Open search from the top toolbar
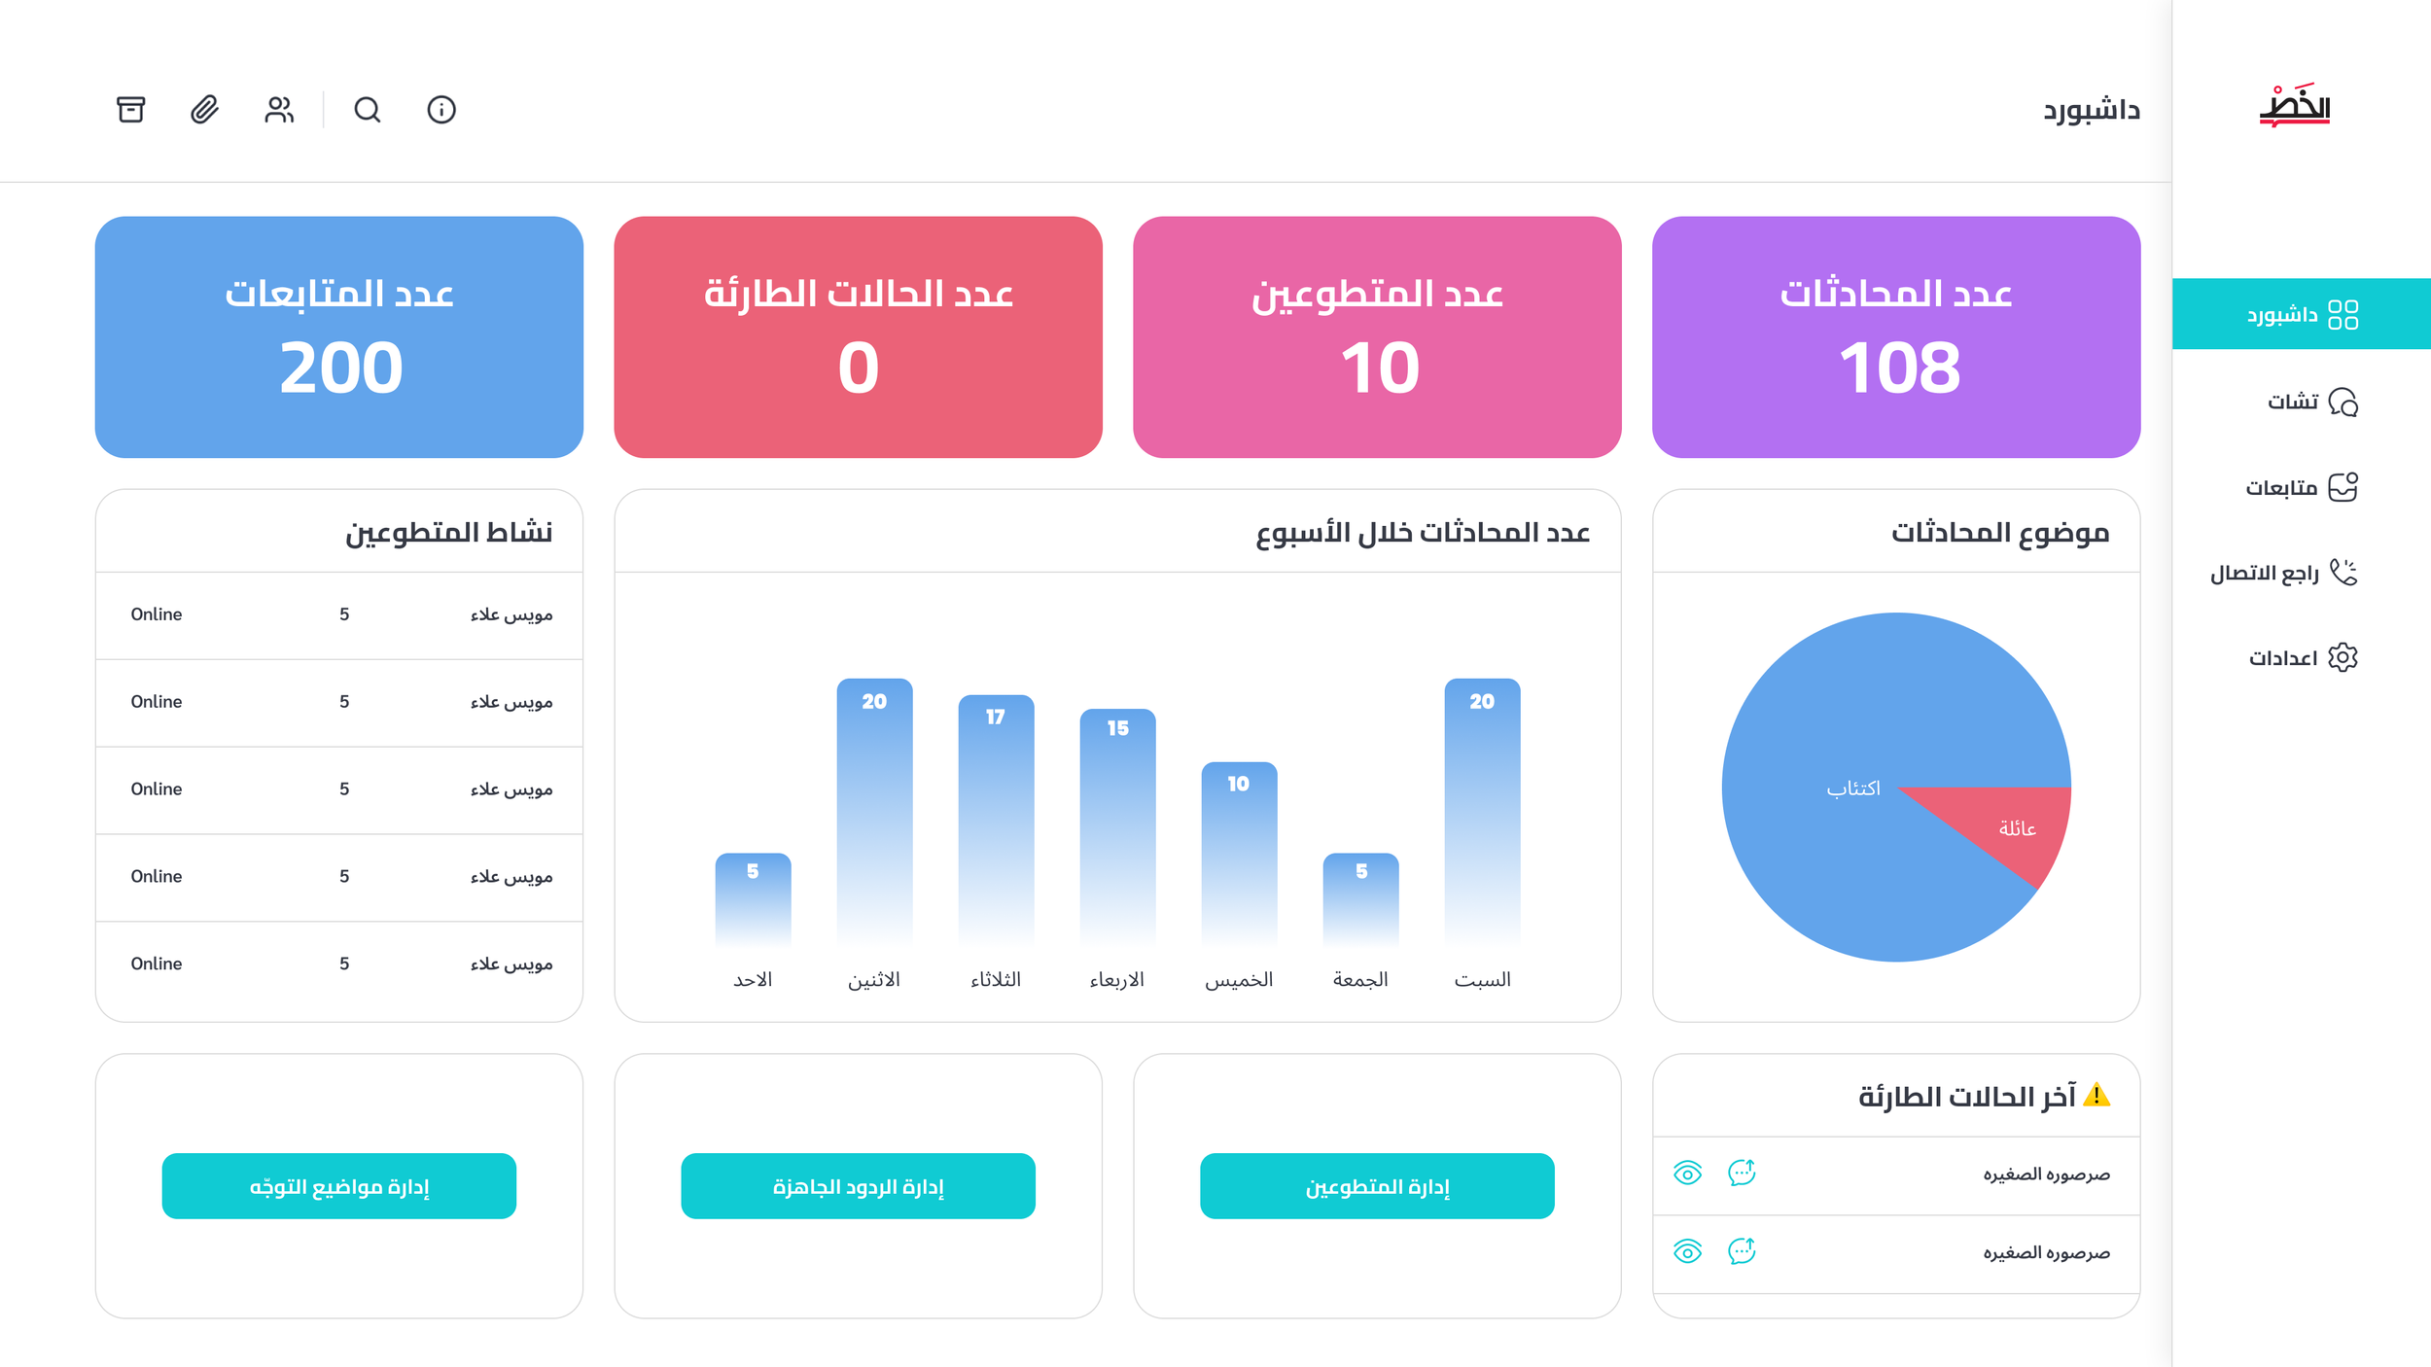Screen dimensions: 2431x1367 click(367, 110)
